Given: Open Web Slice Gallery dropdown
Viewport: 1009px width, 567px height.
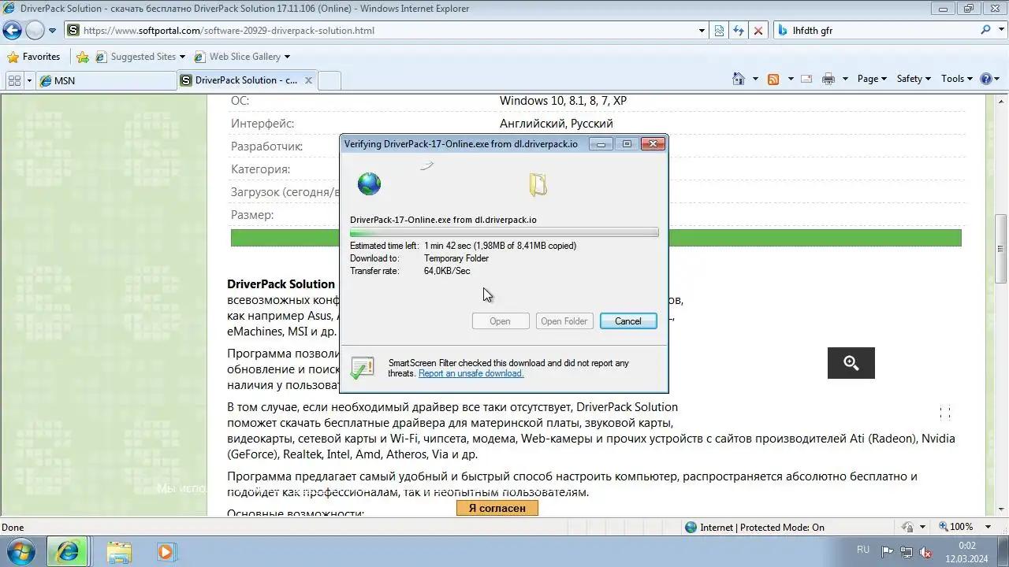Looking at the screenshot, I should point(241,57).
